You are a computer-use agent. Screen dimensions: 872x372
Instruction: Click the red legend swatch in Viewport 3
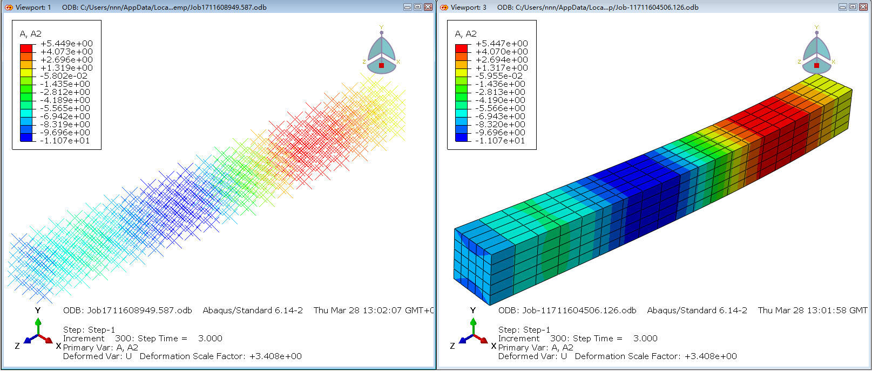[462, 48]
